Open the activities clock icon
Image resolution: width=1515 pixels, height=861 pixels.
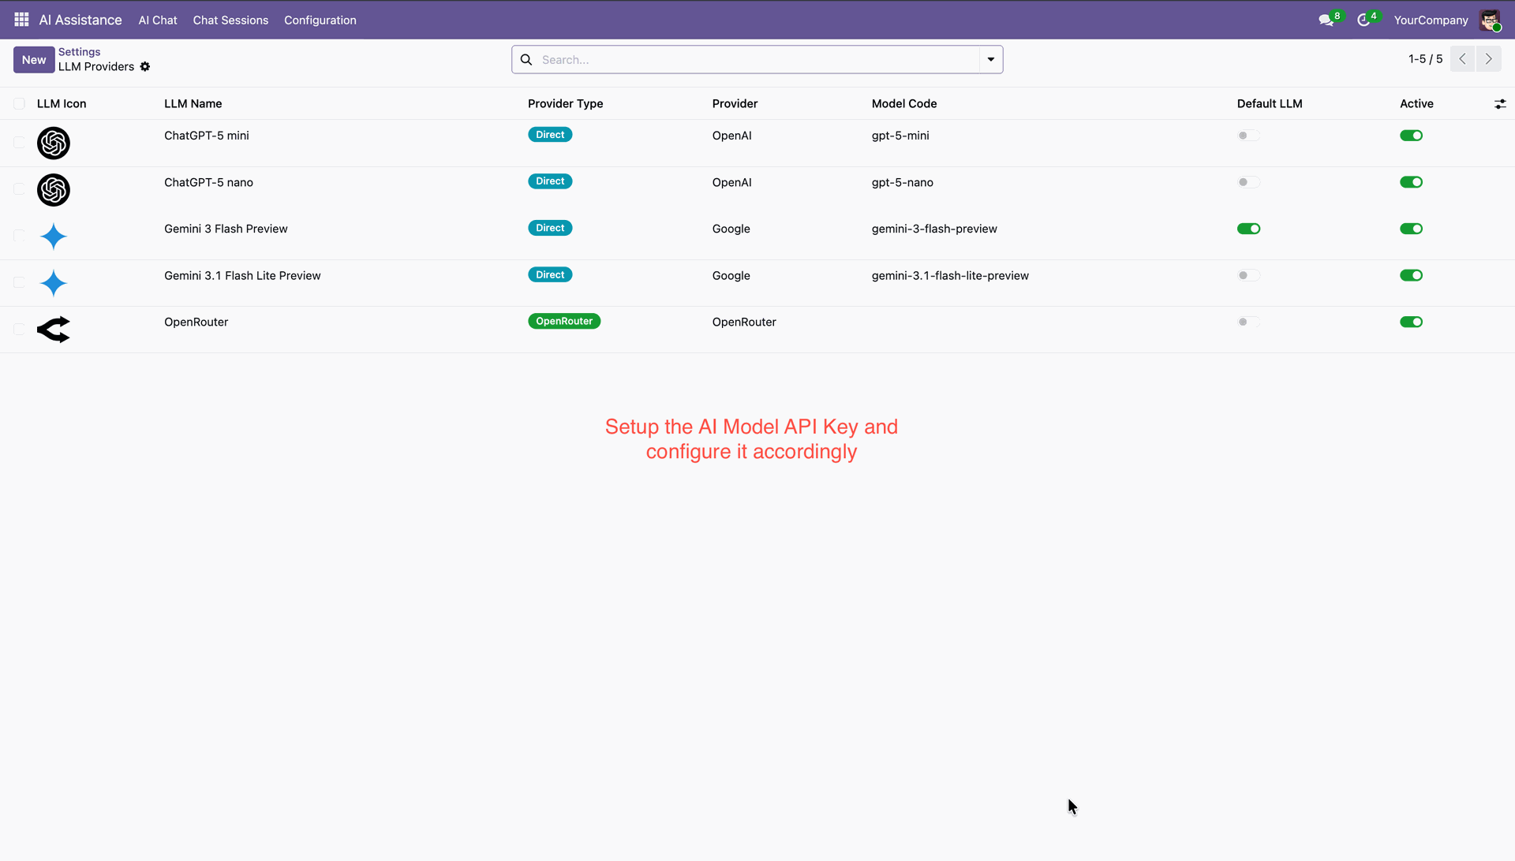tap(1363, 20)
